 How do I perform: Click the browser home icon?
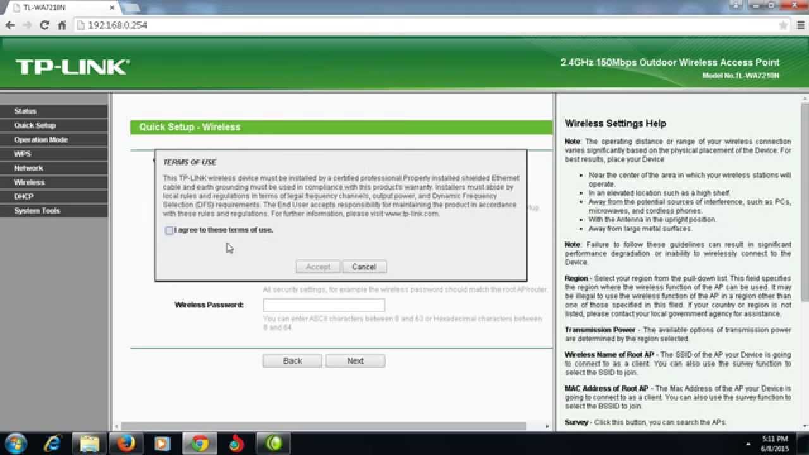coord(62,25)
